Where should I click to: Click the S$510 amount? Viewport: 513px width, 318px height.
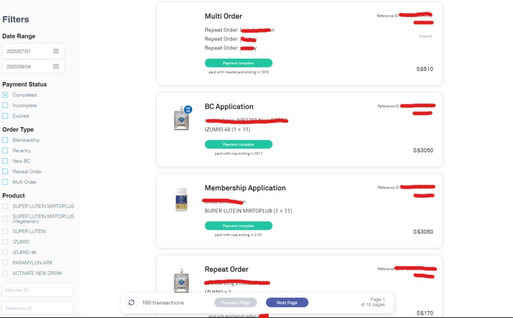(x=425, y=69)
